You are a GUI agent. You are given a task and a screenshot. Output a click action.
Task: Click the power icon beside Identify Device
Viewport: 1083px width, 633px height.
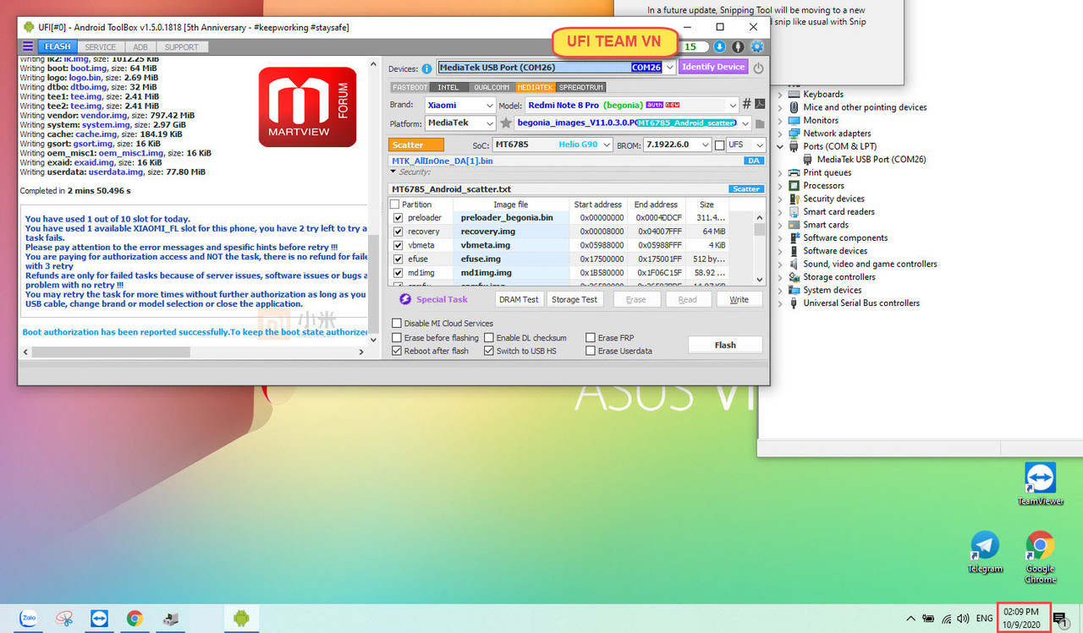click(758, 68)
